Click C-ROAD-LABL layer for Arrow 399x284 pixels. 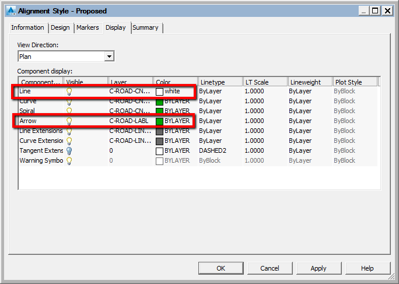tap(129, 121)
